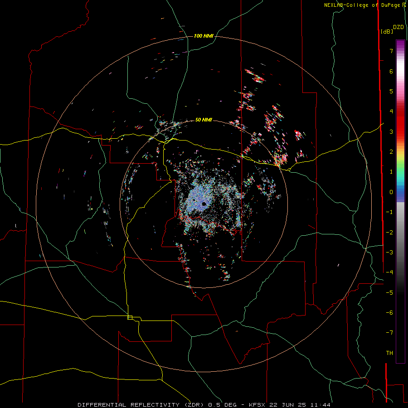This screenshot has width=408, height=408.
Task: Click the color scale value -3
Action: pyautogui.click(x=389, y=253)
